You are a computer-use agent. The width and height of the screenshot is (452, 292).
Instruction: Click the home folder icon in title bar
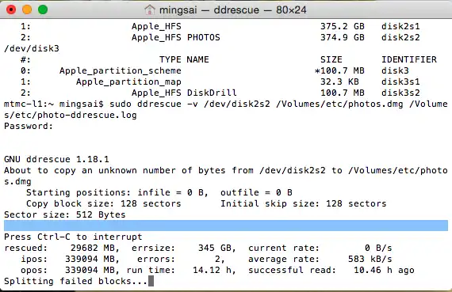[x=150, y=9]
